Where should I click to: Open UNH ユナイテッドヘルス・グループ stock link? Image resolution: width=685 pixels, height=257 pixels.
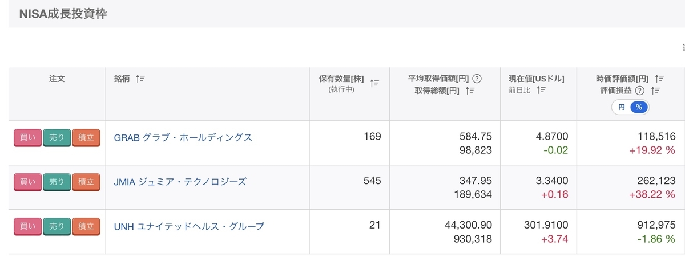point(190,226)
